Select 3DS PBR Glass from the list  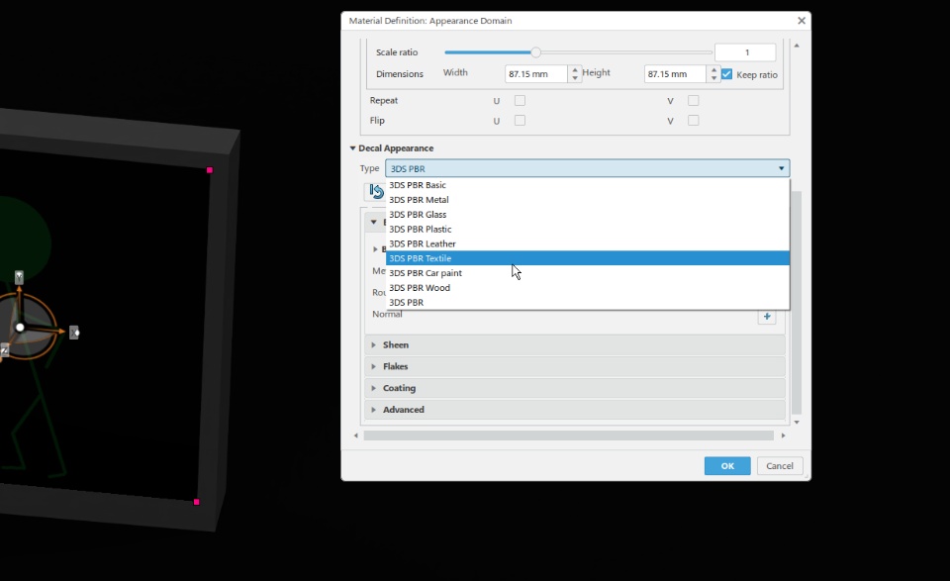588,215
